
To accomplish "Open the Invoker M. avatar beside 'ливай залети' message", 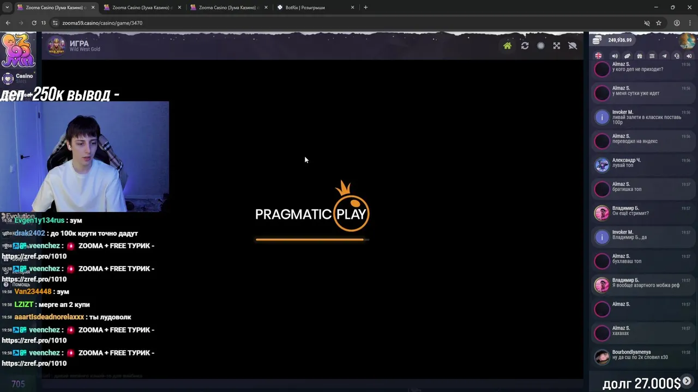I will 601,117.
